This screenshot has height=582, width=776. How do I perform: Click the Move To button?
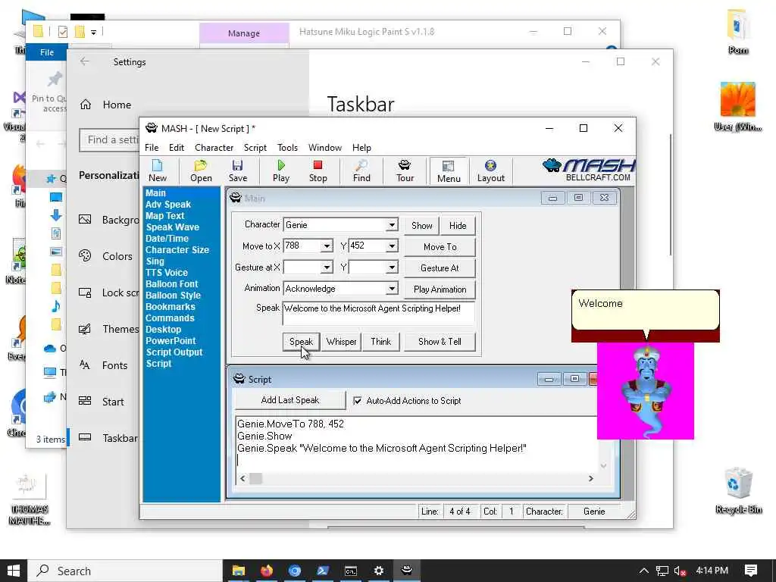click(440, 247)
